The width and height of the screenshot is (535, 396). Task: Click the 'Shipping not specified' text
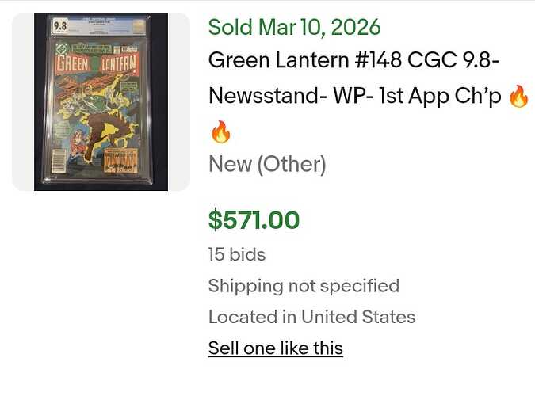click(x=304, y=286)
